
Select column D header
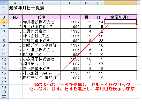(x=86, y=3)
